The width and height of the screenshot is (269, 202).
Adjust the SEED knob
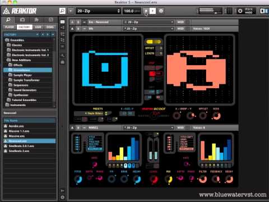coord(216,116)
